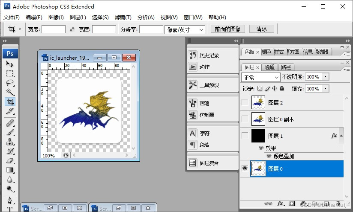Show layer 图层 1
353x212 pixels.
point(245,135)
